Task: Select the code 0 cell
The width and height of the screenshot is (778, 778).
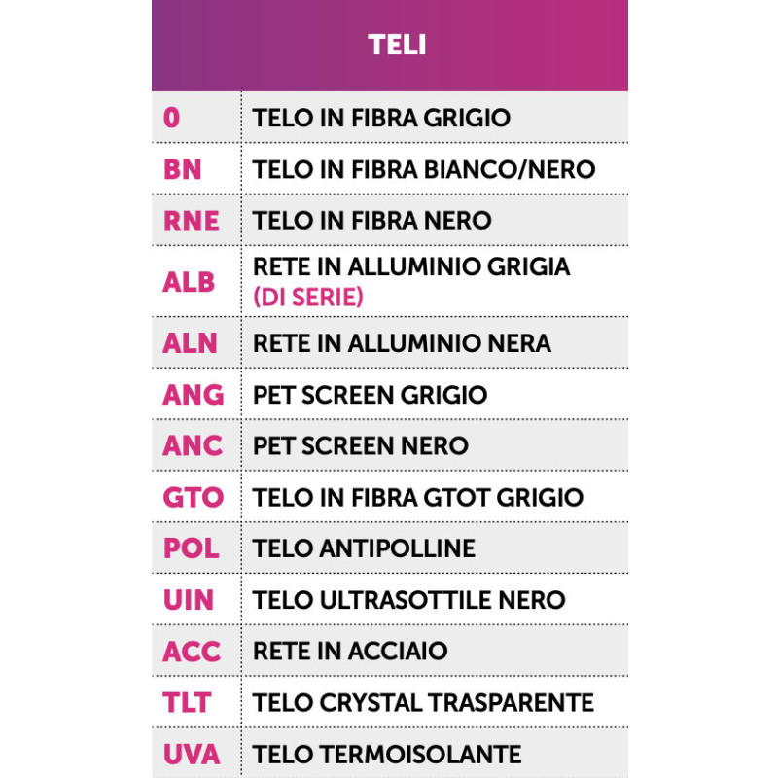Action: [172, 118]
